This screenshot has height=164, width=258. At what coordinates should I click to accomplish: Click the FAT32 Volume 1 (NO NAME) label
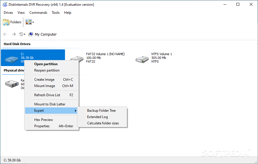click(x=105, y=54)
